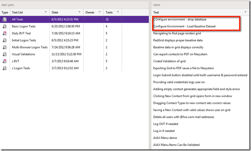Select test AJAX Menu demo
This screenshot has height=151, width=251.
165,138
